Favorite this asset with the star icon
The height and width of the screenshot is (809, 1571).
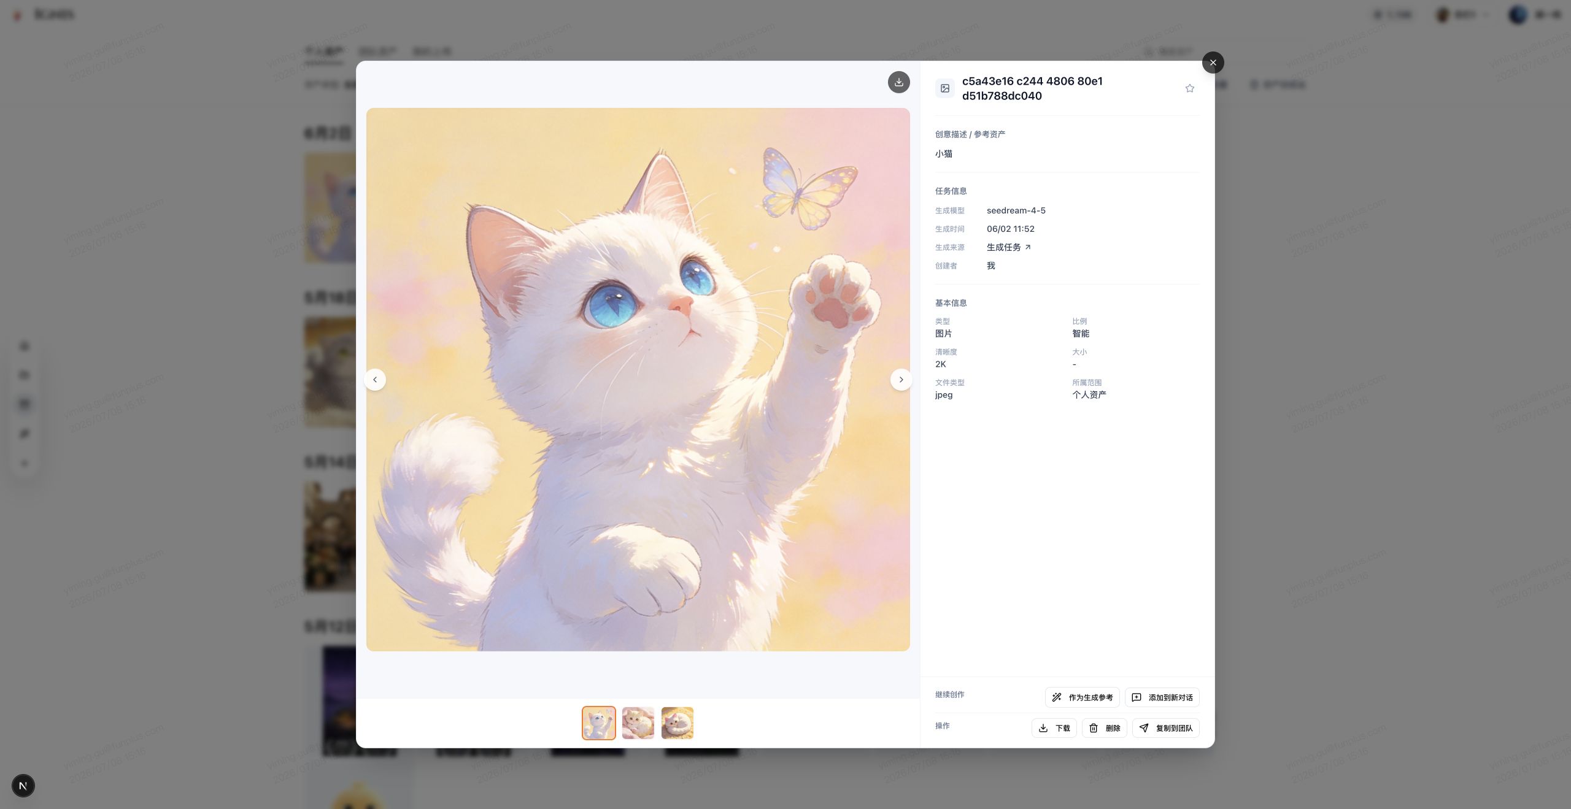coord(1189,88)
